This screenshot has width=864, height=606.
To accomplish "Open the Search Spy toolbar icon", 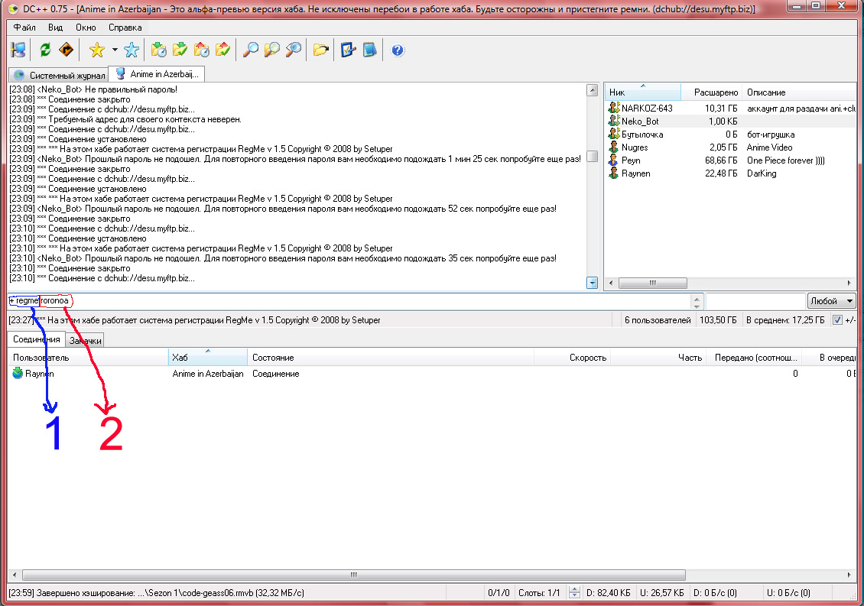I will pos(294,50).
